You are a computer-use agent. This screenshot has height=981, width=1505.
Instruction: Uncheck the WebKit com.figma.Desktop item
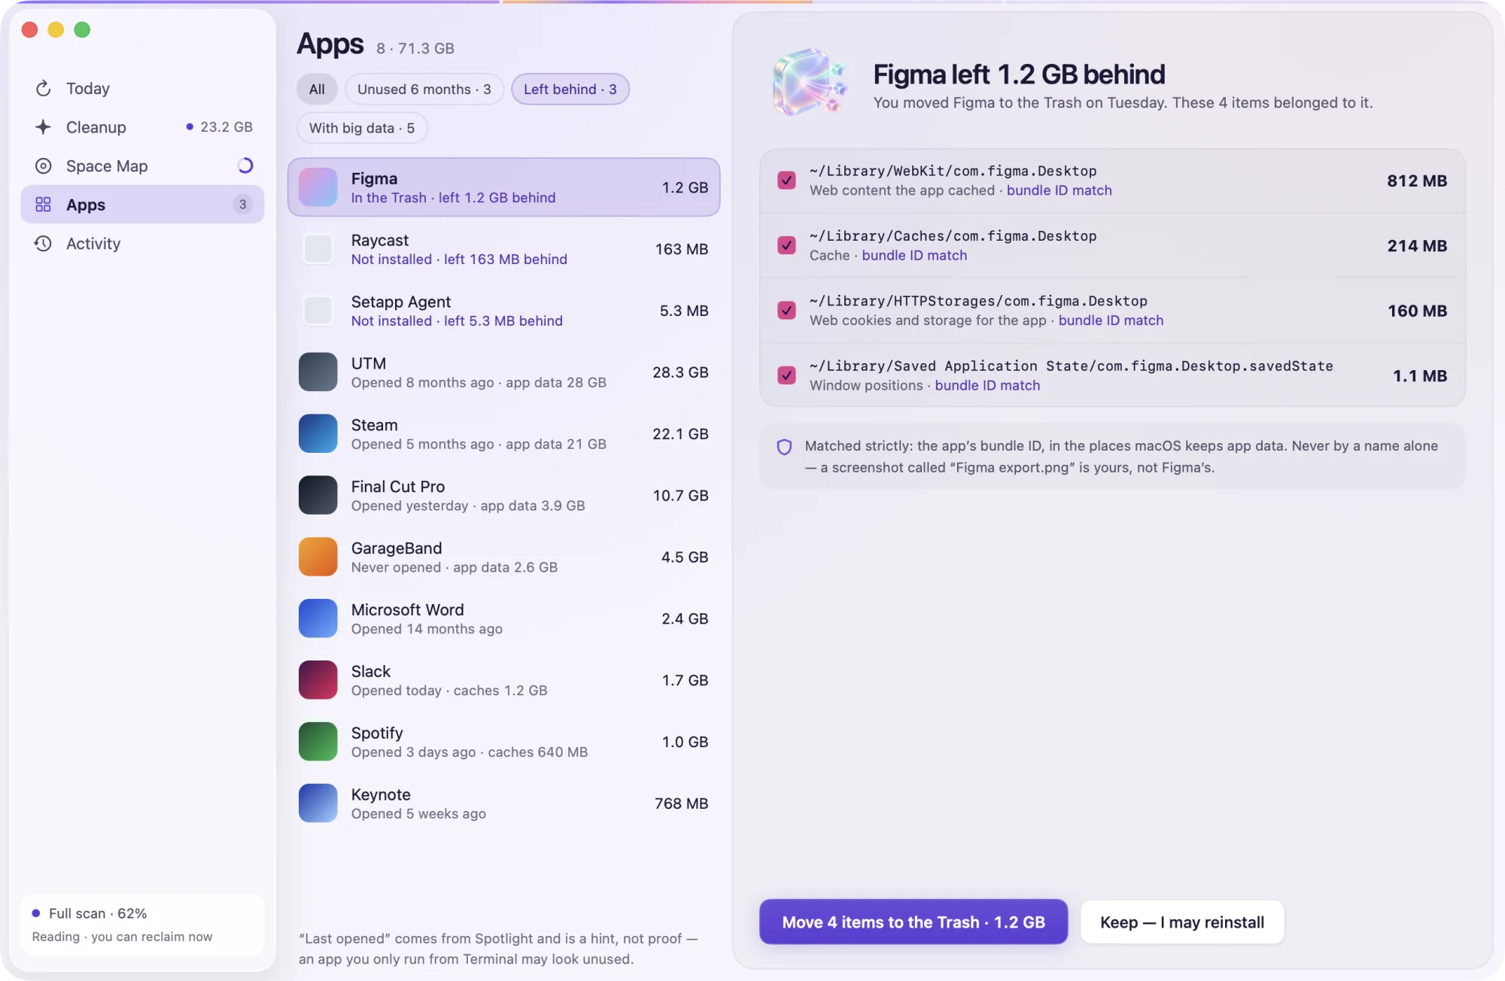(x=786, y=181)
